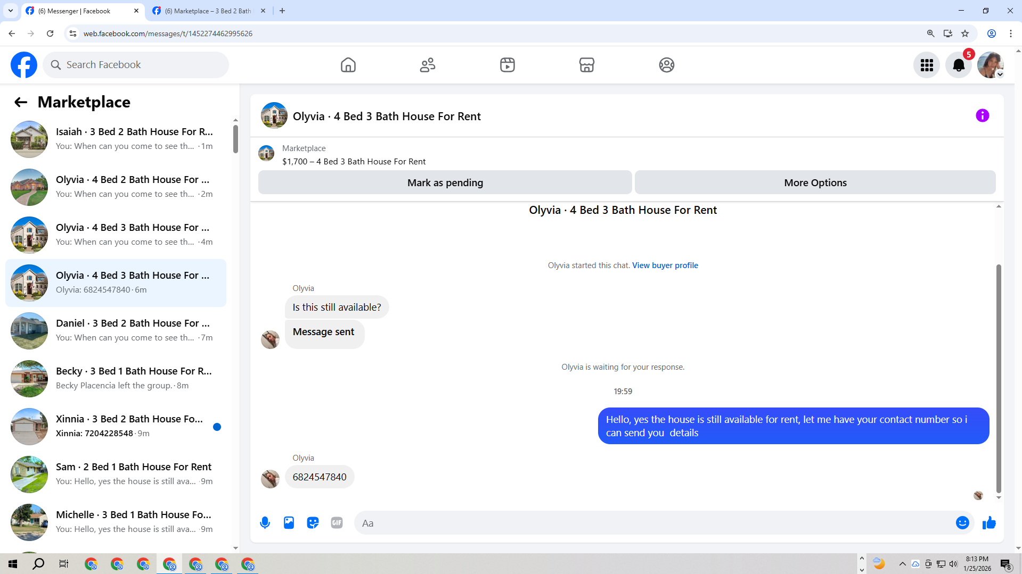Image resolution: width=1022 pixels, height=574 pixels.
Task: Open Windows notification center
Action: click(x=1005, y=564)
